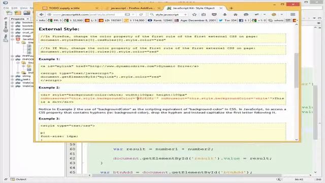Close the JavaScript Kit tab
Screen dimensions: 325x183
click(x=221, y=8)
